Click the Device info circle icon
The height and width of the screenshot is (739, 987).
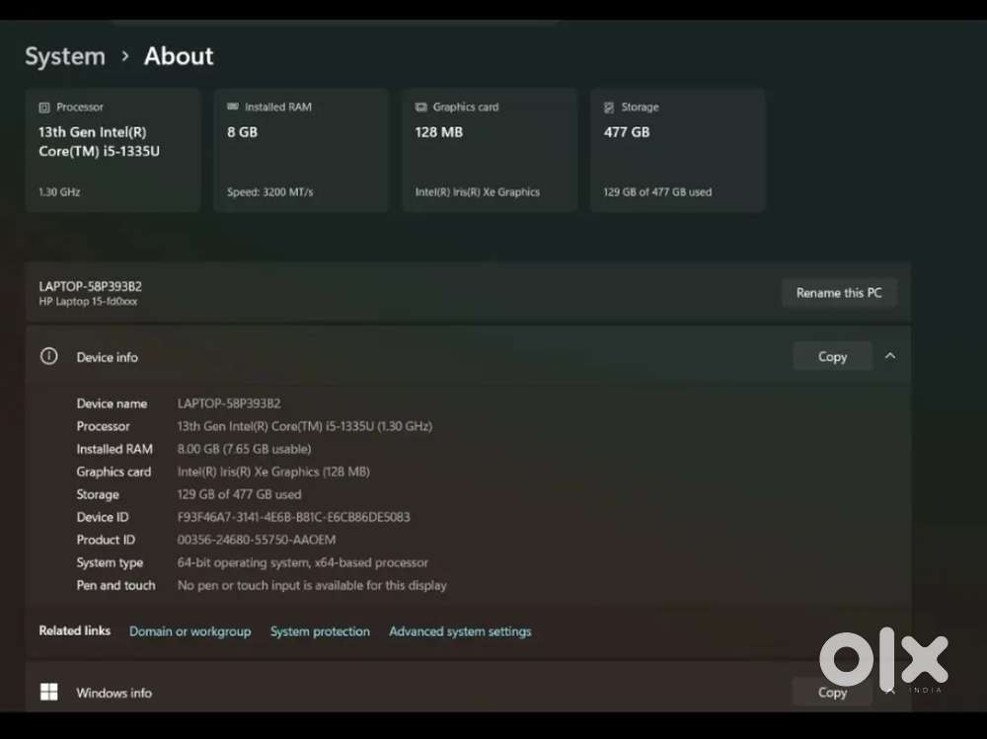pyautogui.click(x=48, y=356)
